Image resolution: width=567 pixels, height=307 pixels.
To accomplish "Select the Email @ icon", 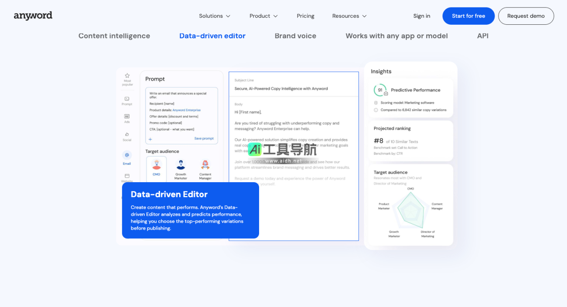I will click(127, 155).
